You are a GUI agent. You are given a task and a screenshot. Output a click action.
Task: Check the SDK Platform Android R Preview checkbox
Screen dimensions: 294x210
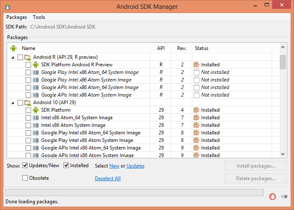point(28,65)
